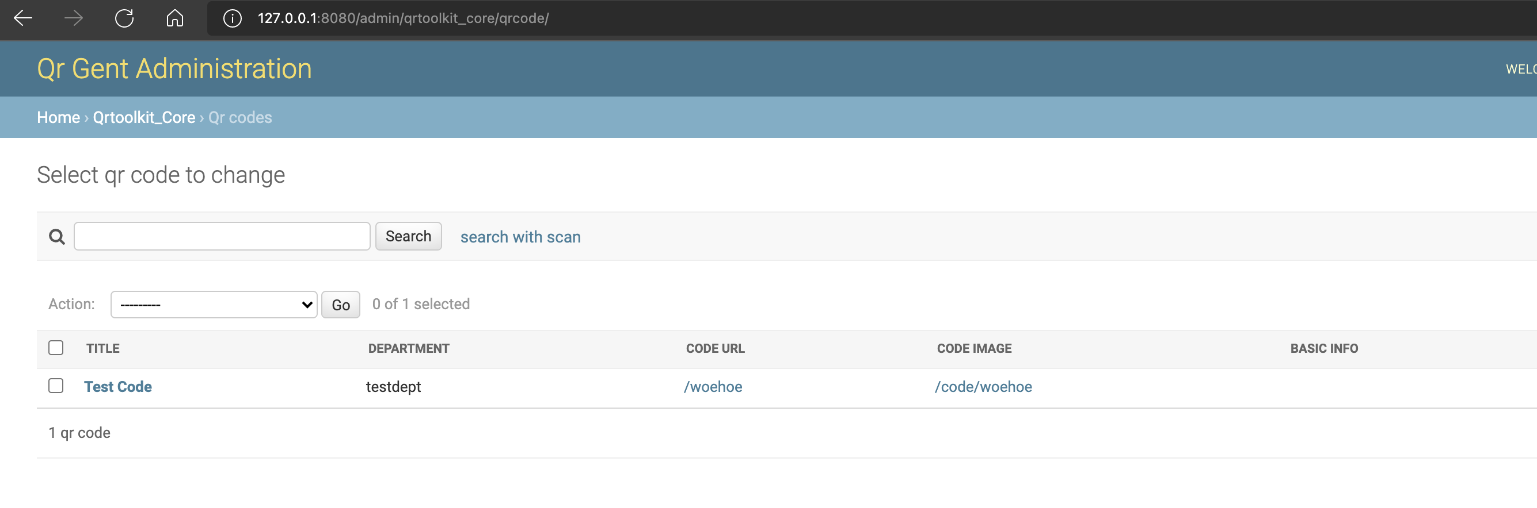Click the DEPARTMENT column header

pos(409,348)
